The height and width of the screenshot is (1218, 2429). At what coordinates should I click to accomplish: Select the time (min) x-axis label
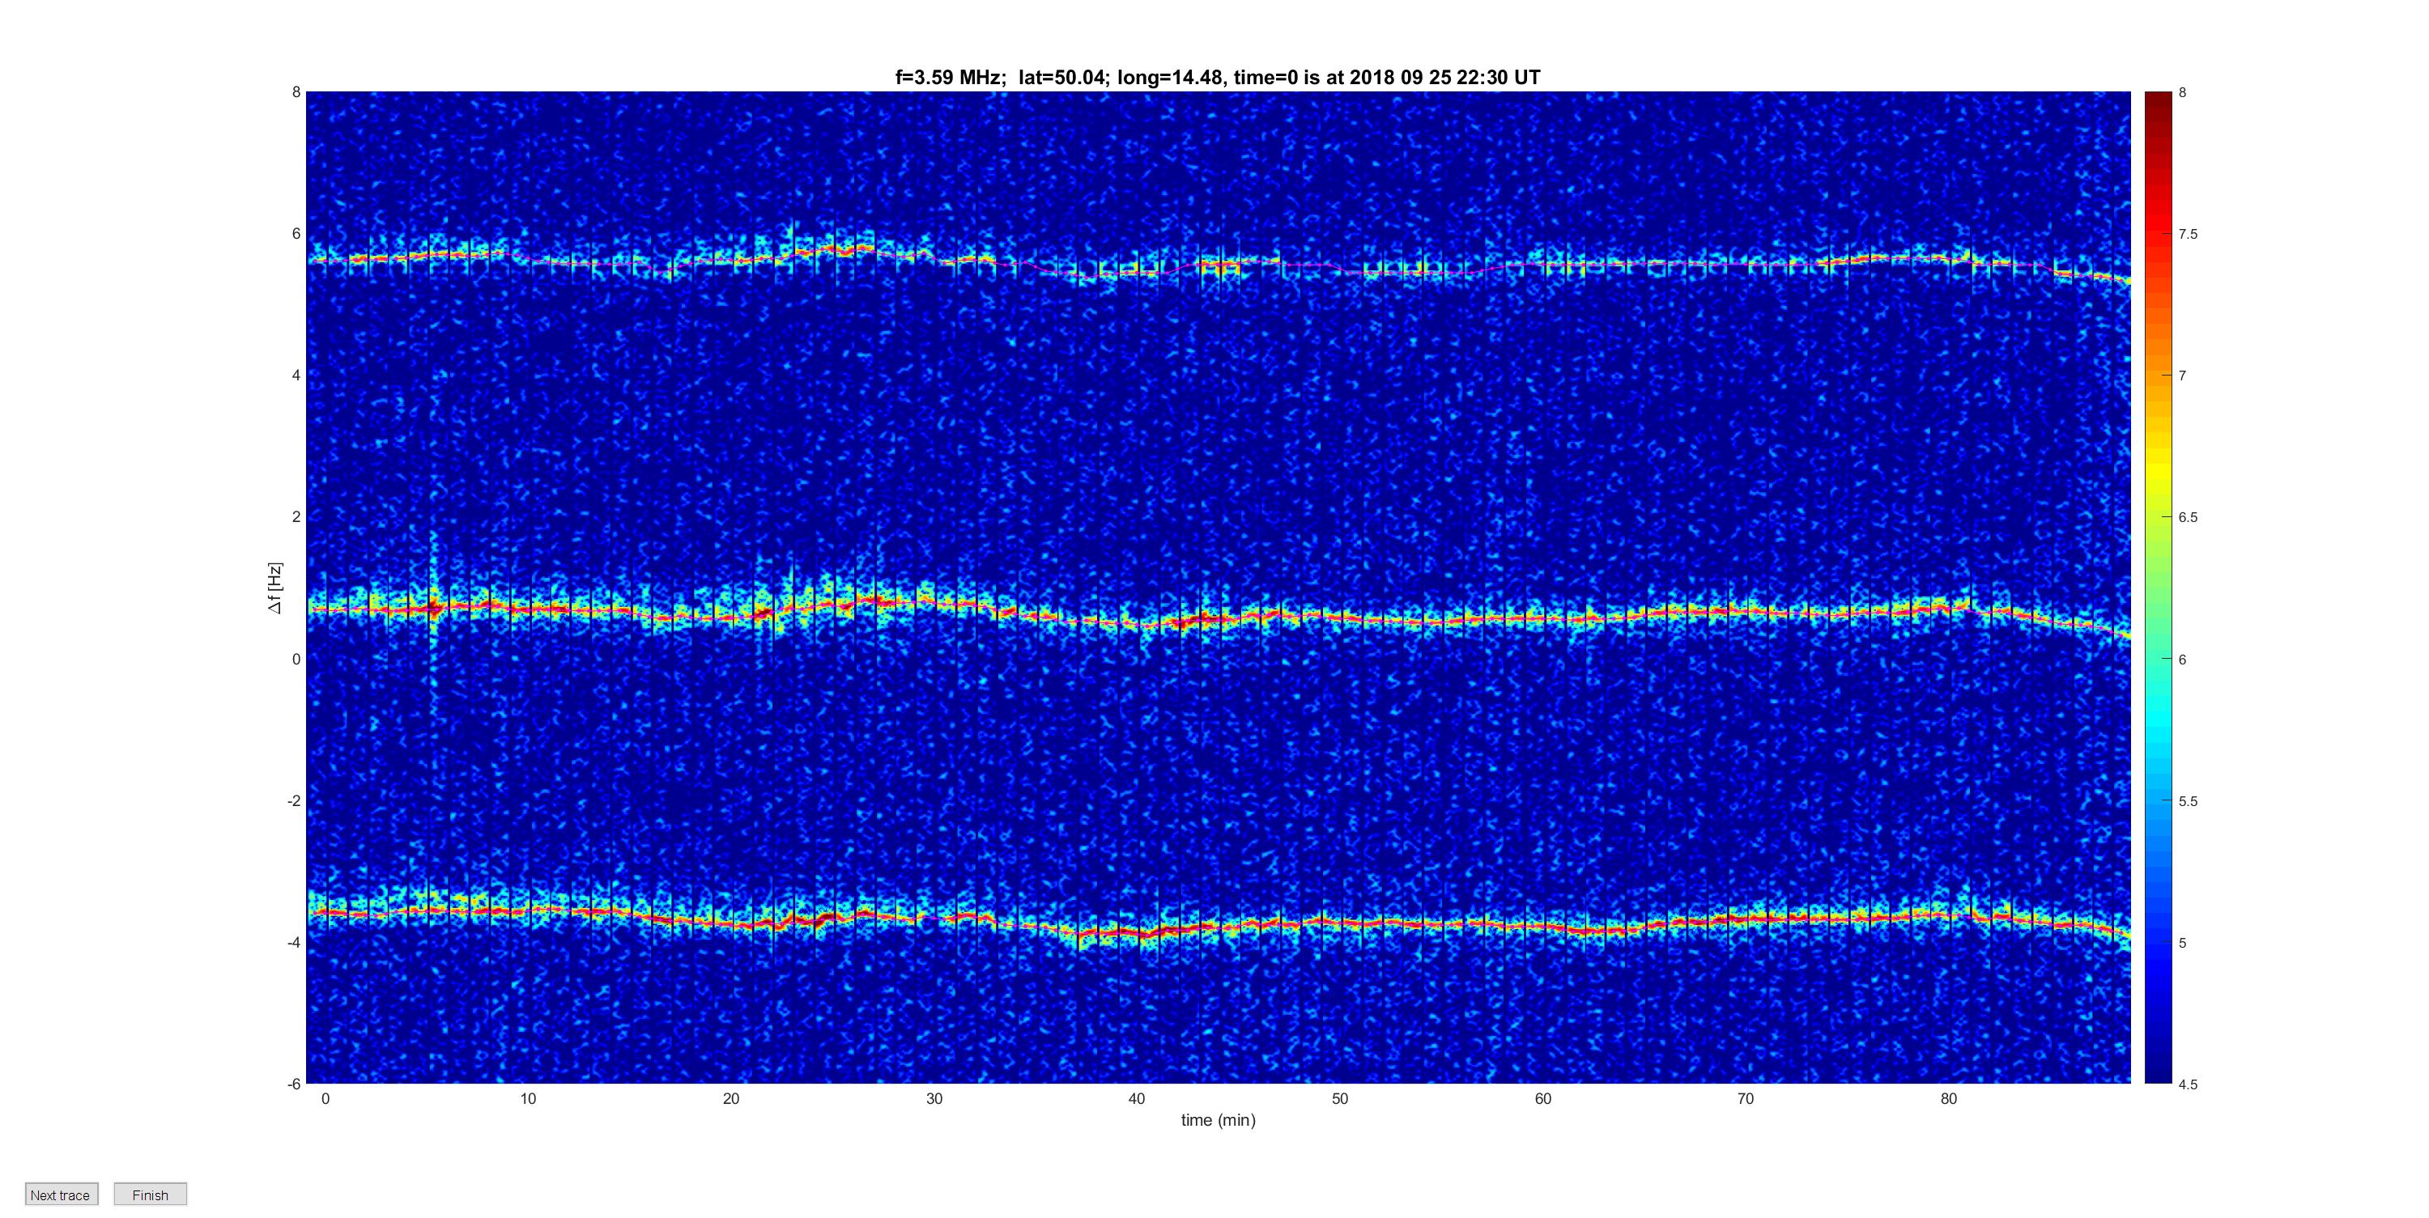pos(1219,1120)
